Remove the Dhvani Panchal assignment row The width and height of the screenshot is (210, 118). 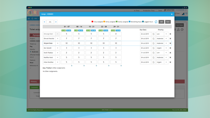[x=170, y=39]
